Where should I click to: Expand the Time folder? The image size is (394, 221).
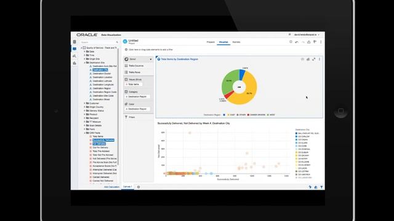point(85,55)
